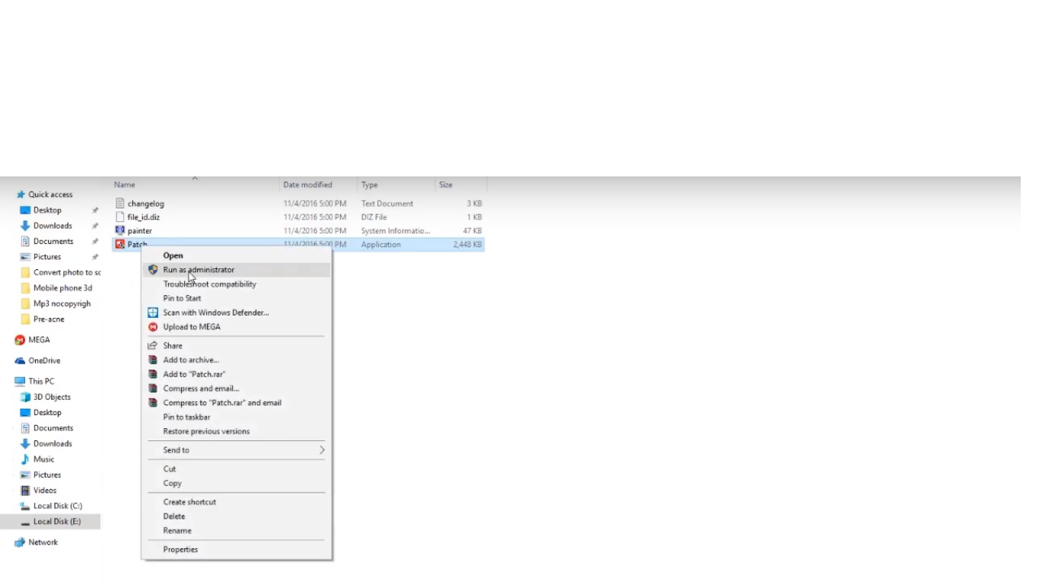This screenshot has width=1039, height=584.
Task: Click the Windows Defender scan icon
Action: [x=153, y=313]
